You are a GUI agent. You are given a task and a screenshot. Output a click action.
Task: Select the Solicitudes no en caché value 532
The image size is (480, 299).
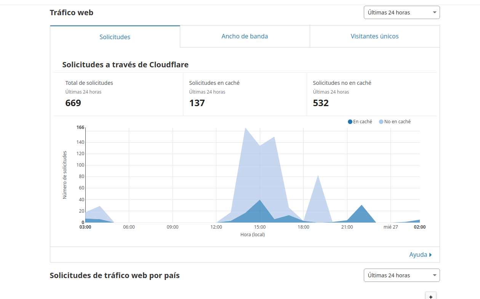click(321, 103)
